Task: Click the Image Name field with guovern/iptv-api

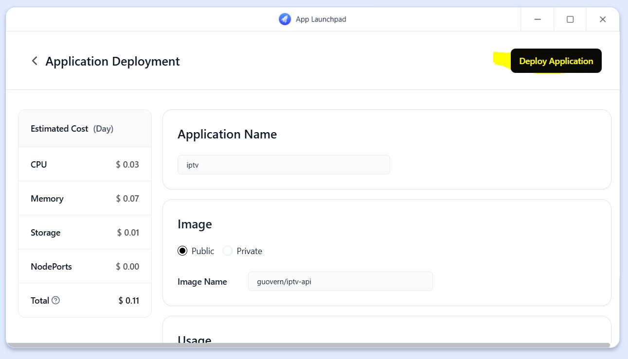Action: [x=340, y=281]
